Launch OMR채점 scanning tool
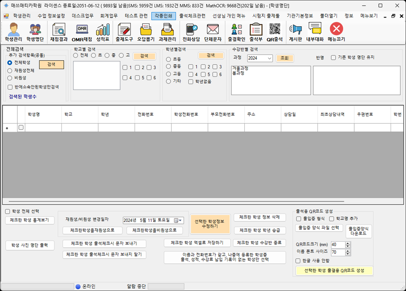Image resolution: width=406 pixels, height=291 pixels. tap(82, 32)
